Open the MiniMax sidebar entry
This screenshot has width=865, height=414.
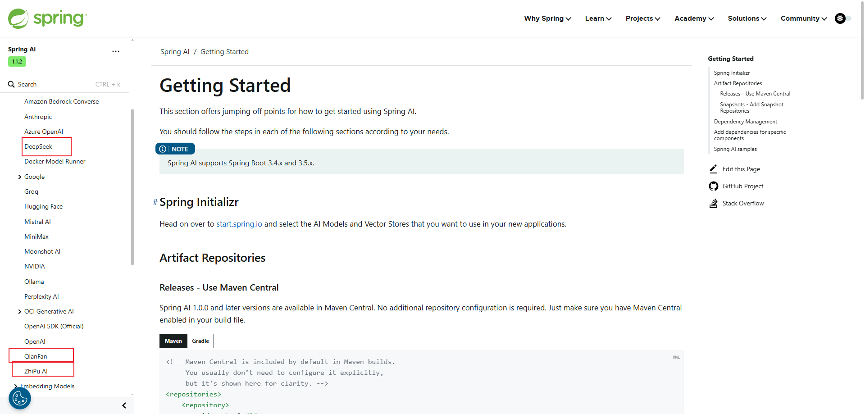coord(36,237)
